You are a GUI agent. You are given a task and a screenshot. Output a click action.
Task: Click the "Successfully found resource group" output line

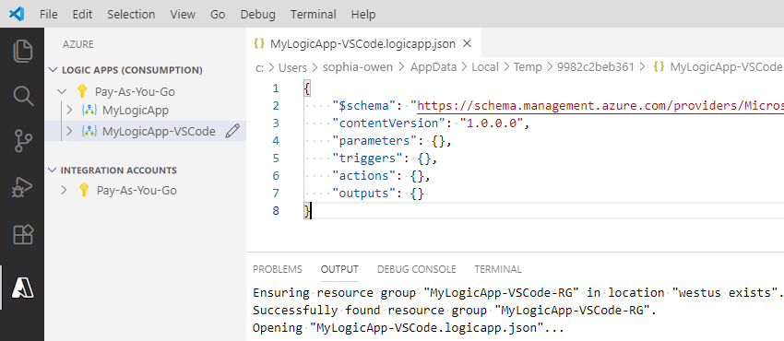(x=455, y=310)
